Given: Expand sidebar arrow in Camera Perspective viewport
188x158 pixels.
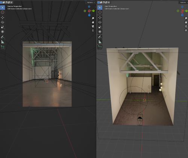Looking at the screenshot, I should click(96, 7).
